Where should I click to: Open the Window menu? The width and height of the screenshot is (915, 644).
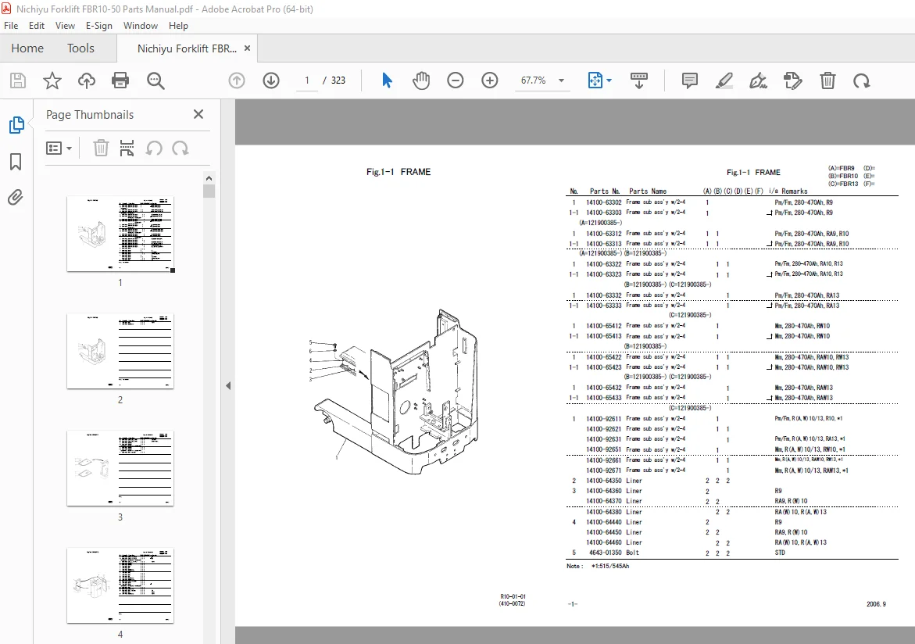[140, 26]
